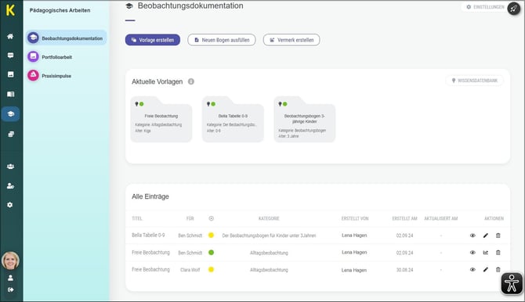Click the yellow status dot of Clara Wolf row

point(211,270)
